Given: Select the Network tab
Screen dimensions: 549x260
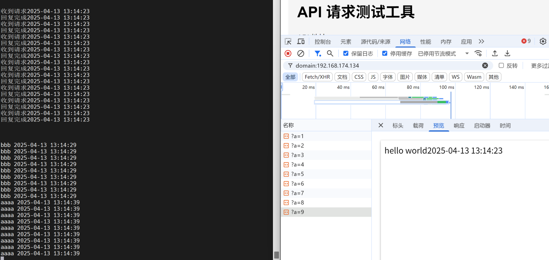Looking at the screenshot, I should point(405,42).
